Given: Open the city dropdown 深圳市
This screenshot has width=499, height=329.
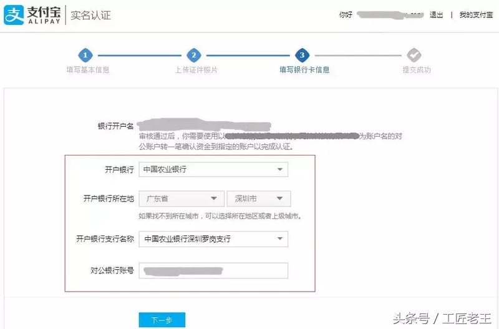Looking at the screenshot, I should click(x=259, y=199).
